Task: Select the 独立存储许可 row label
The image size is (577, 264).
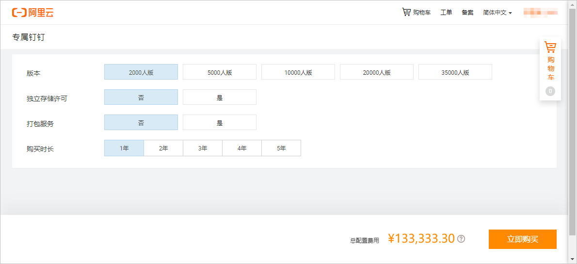Action: [47, 99]
